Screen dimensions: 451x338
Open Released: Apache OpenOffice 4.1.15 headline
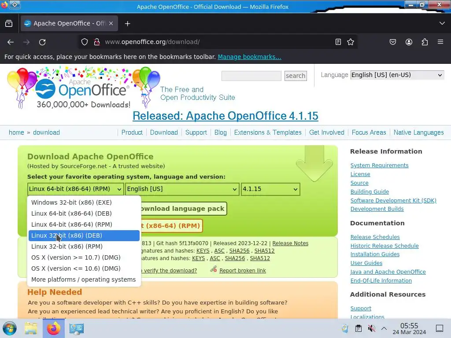coord(225,116)
